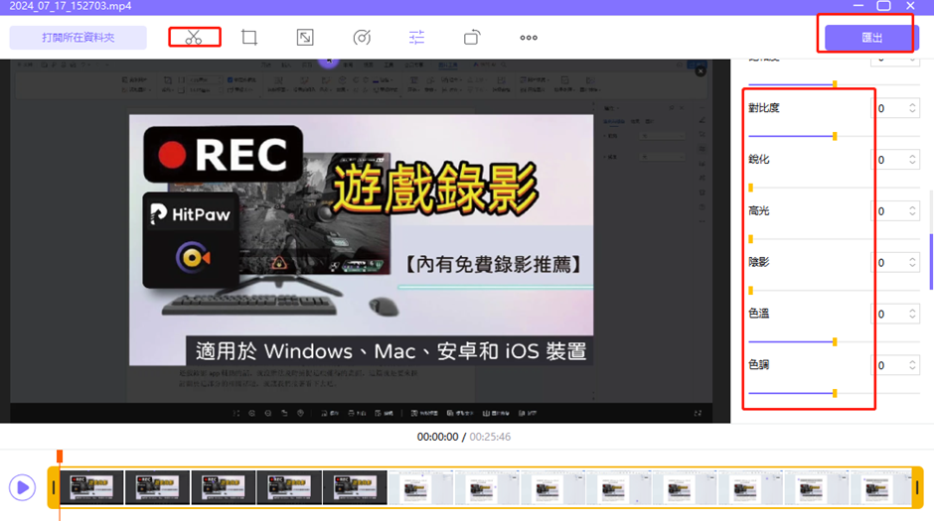Click the left yellow trim handle on timeline

coord(54,487)
